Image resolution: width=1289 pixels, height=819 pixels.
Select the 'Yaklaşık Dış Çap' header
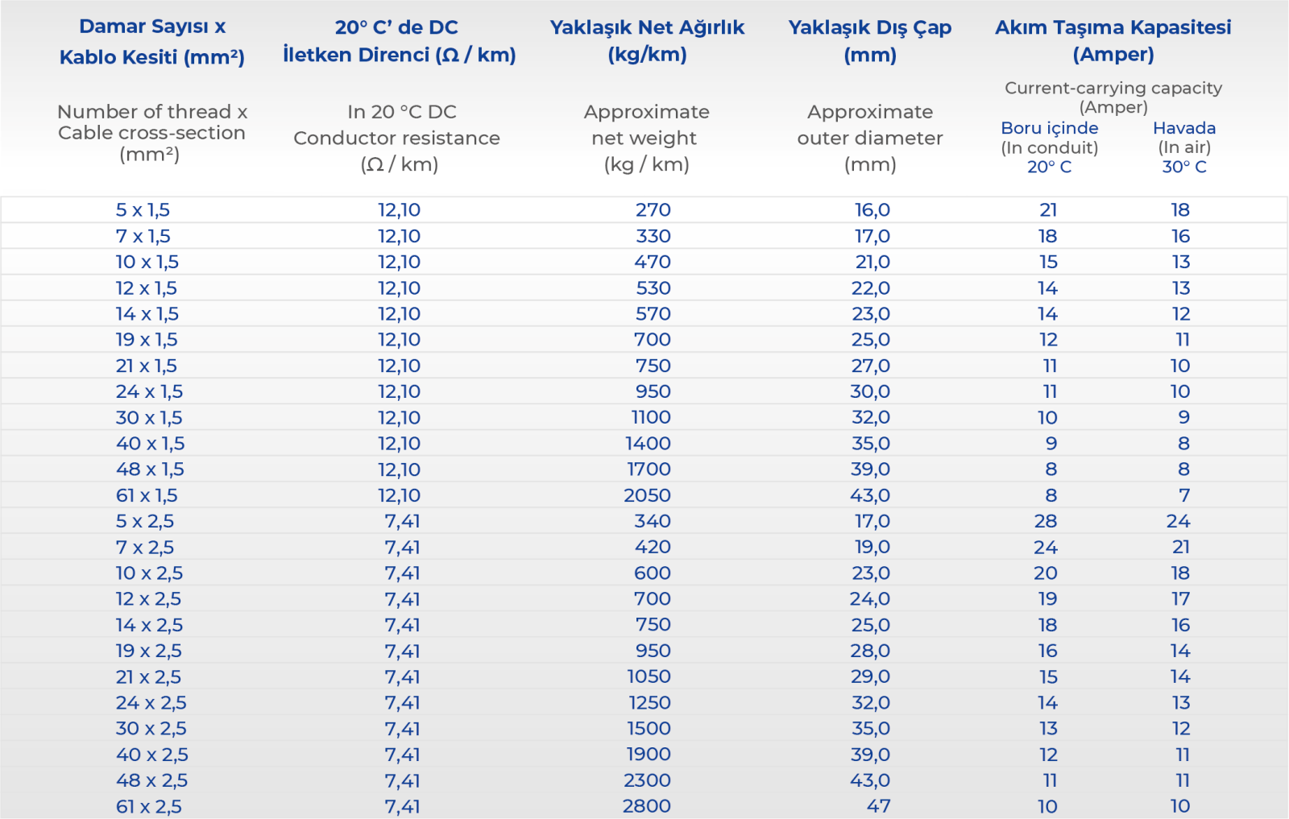(870, 41)
